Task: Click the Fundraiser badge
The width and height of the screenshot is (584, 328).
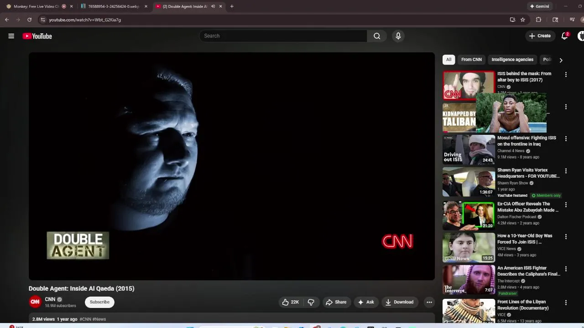Action: tap(507, 293)
